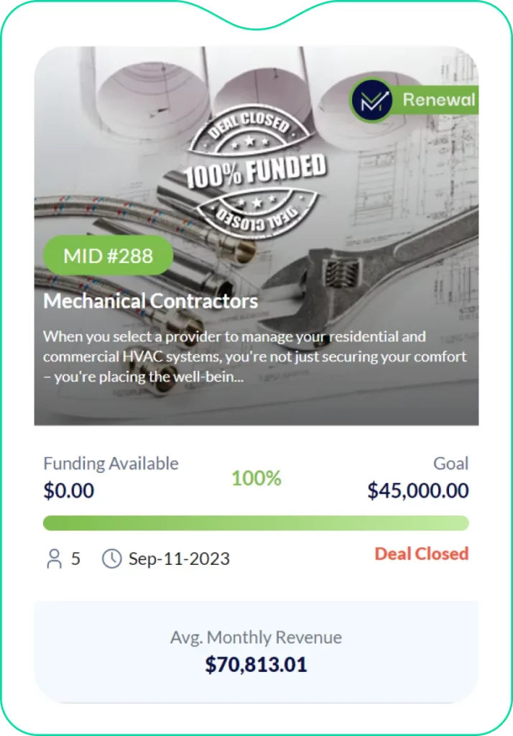Viewport: 513px width, 736px height.
Task: Select the $0.00 funding available amount
Action: pos(69,491)
